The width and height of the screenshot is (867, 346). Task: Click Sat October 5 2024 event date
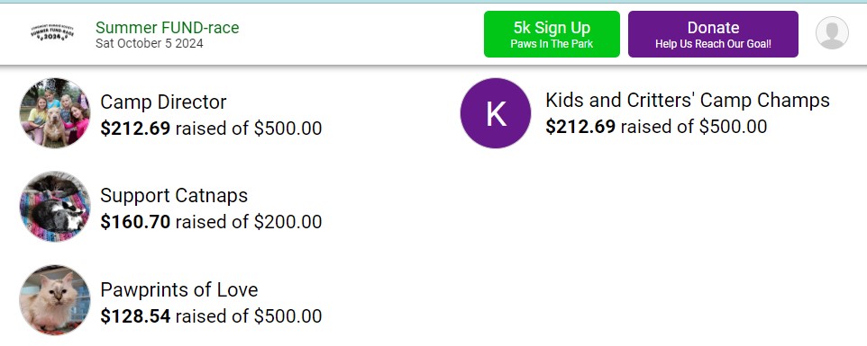click(150, 43)
